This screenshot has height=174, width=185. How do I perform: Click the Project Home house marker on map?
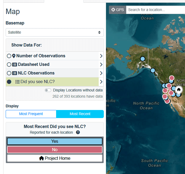pyautogui.click(x=179, y=89)
